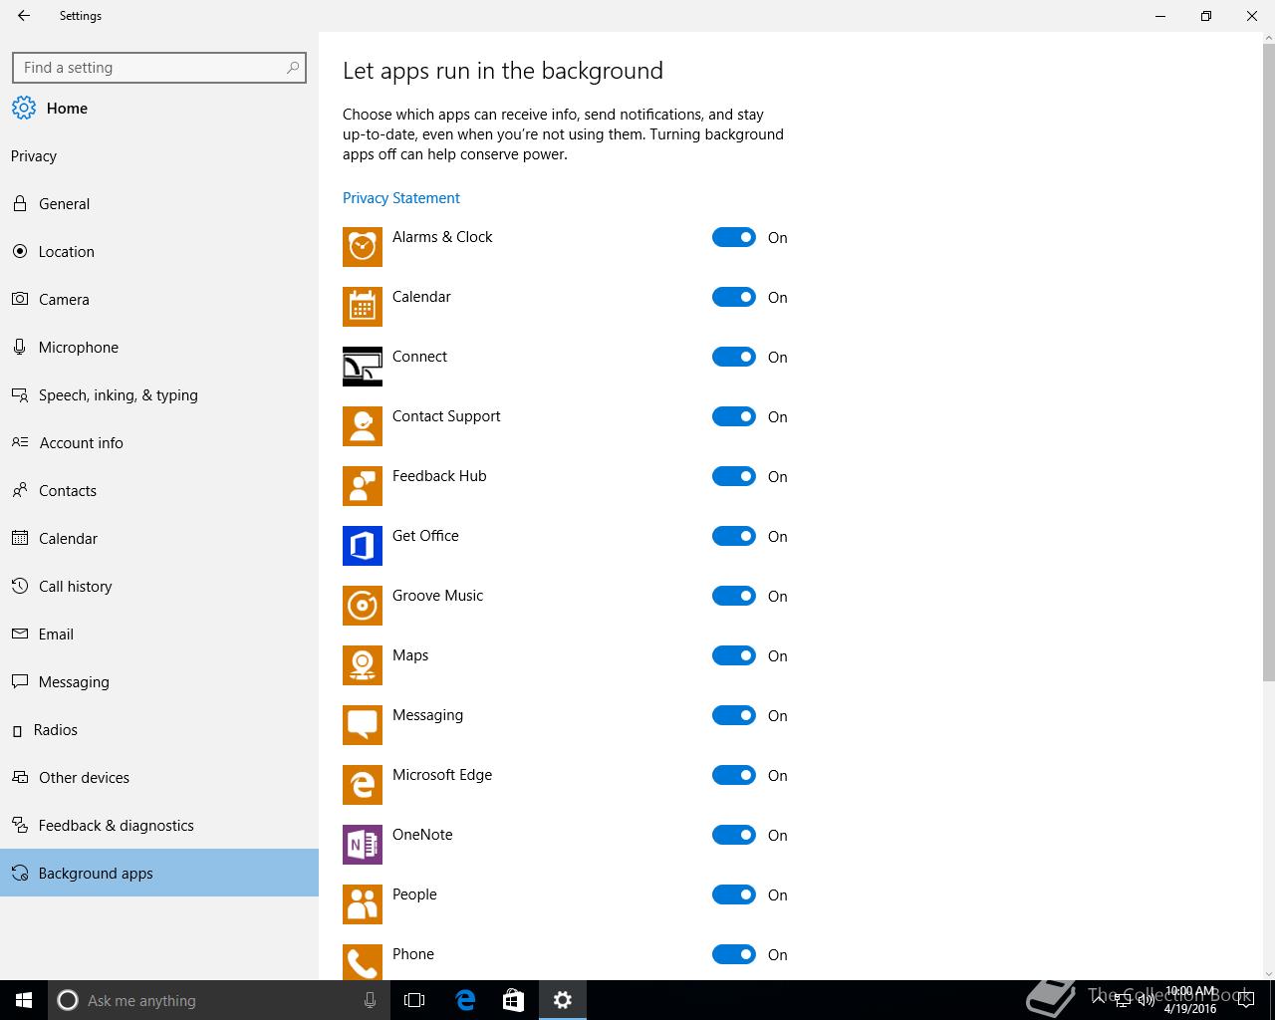This screenshot has height=1020, width=1275.
Task: Open the Store from the taskbar
Action: (x=513, y=1000)
